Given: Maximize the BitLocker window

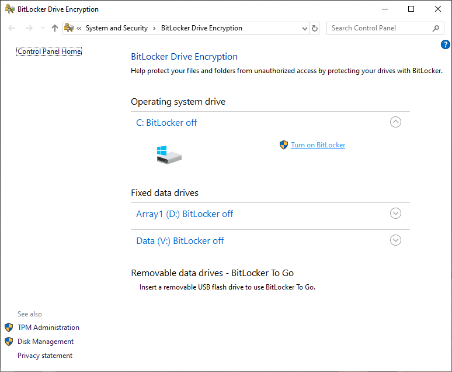Looking at the screenshot, I should click(411, 9).
